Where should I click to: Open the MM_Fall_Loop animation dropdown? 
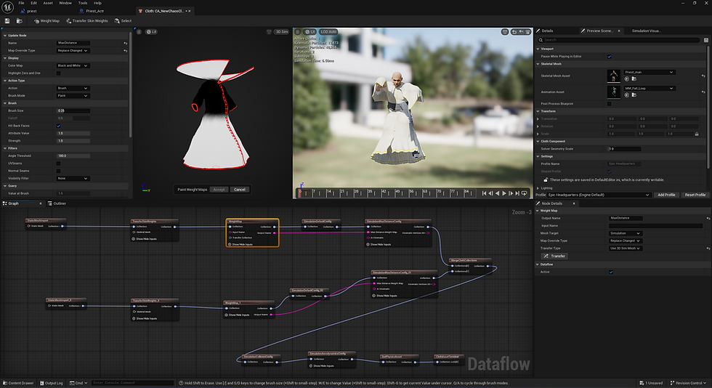[650, 89]
